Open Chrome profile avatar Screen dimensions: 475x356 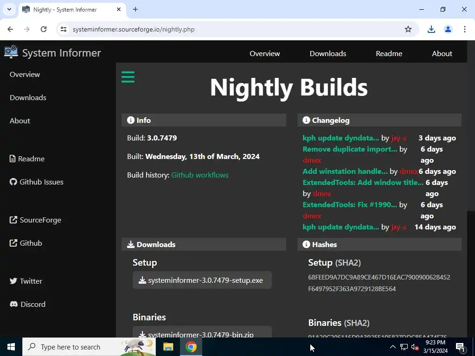[x=448, y=29]
